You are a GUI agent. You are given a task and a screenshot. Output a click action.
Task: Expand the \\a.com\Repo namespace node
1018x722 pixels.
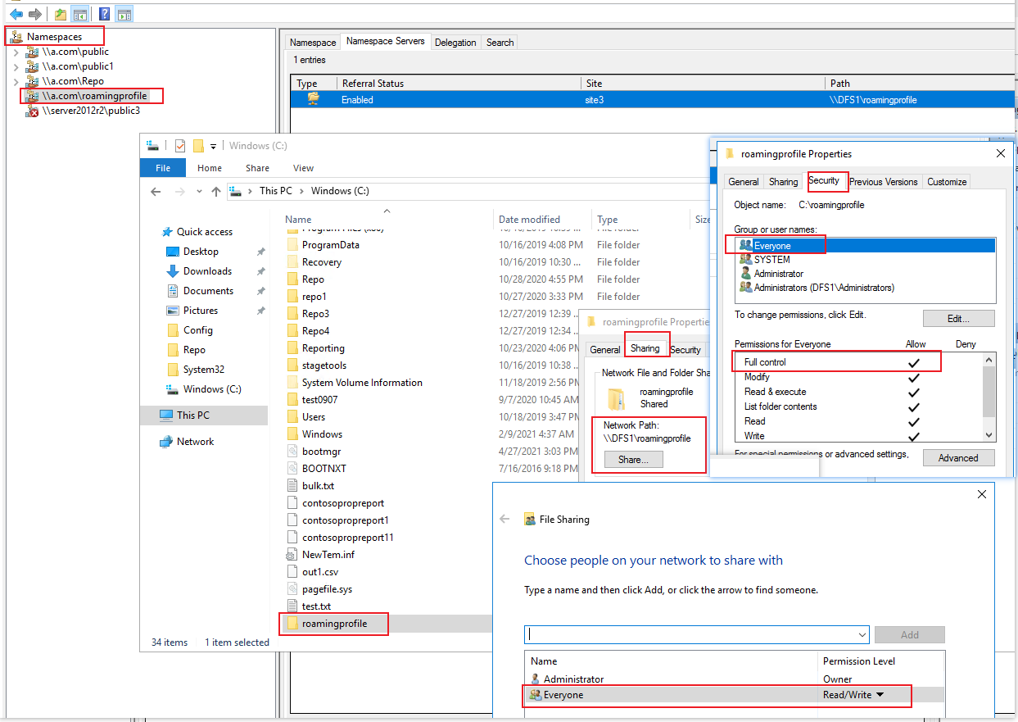(16, 80)
